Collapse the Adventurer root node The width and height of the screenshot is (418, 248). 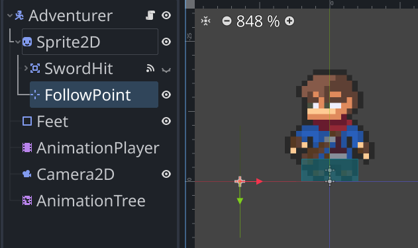[10, 15]
